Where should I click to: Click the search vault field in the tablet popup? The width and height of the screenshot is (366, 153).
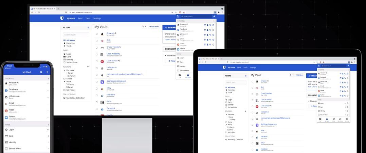click(x=334, y=66)
